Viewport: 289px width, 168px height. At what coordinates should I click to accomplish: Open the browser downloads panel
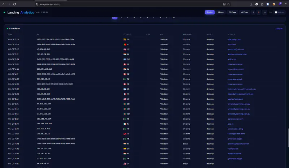click(251, 4)
